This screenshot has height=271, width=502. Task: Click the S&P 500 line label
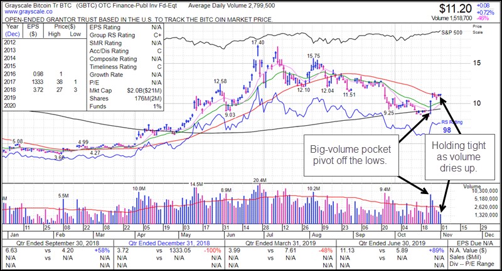coord(452,33)
